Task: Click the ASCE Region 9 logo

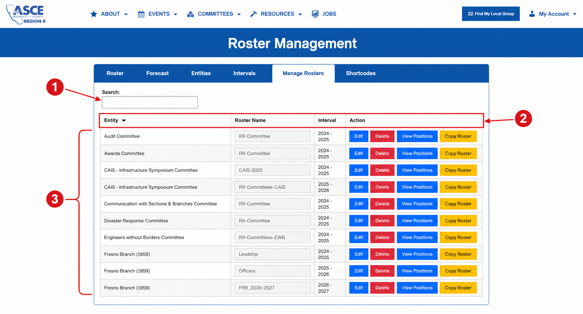Action: pos(26,14)
